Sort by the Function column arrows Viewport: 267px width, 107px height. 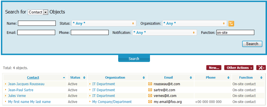point(261,77)
